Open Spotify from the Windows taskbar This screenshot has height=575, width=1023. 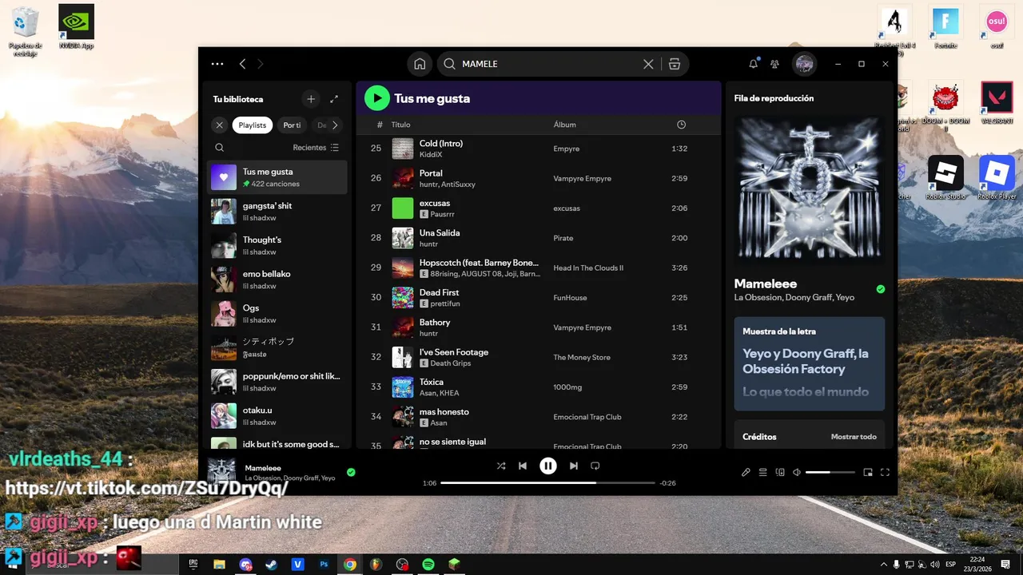pyautogui.click(x=428, y=564)
